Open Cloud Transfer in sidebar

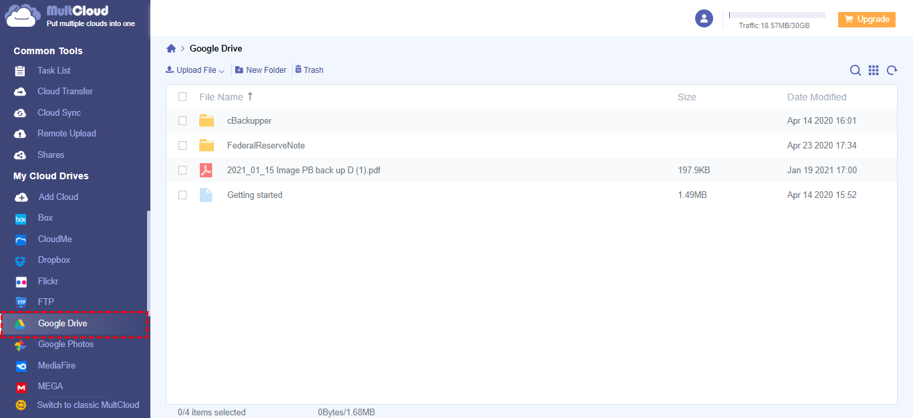(x=65, y=91)
